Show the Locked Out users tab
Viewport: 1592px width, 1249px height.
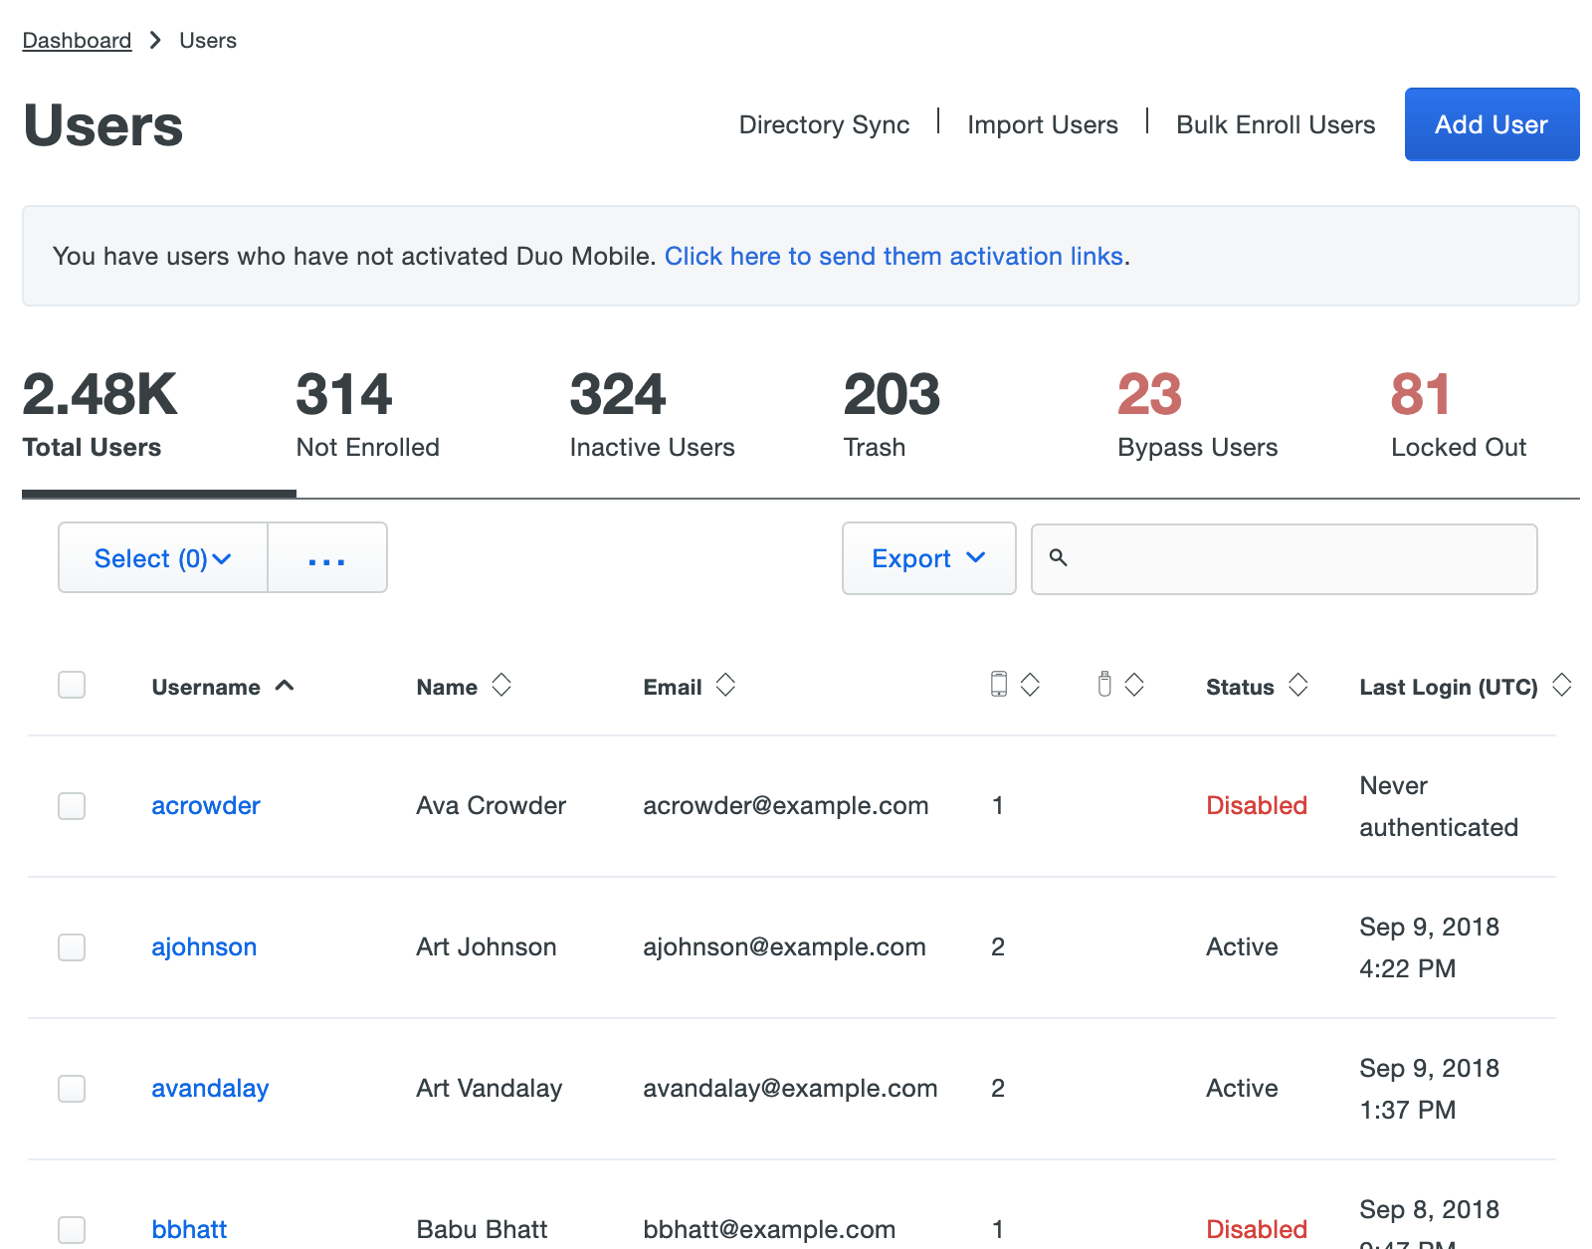[1458, 415]
